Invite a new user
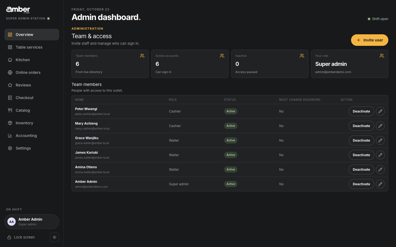Viewport: 396px width, 247px height. [370, 40]
